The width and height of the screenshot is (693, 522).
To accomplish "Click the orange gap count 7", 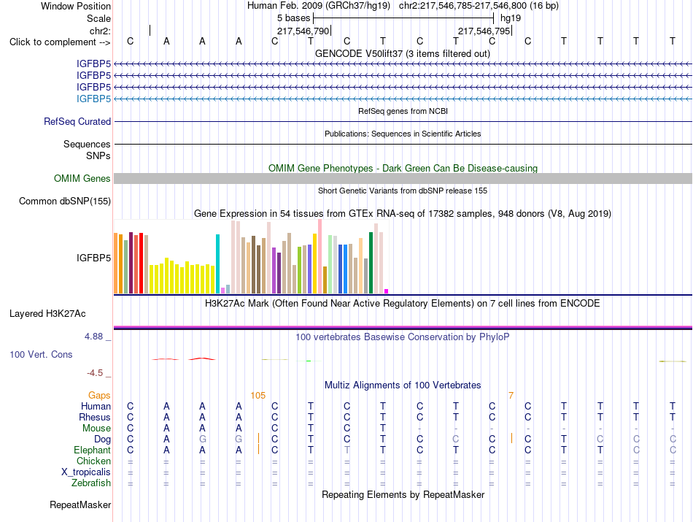I will click(511, 396).
